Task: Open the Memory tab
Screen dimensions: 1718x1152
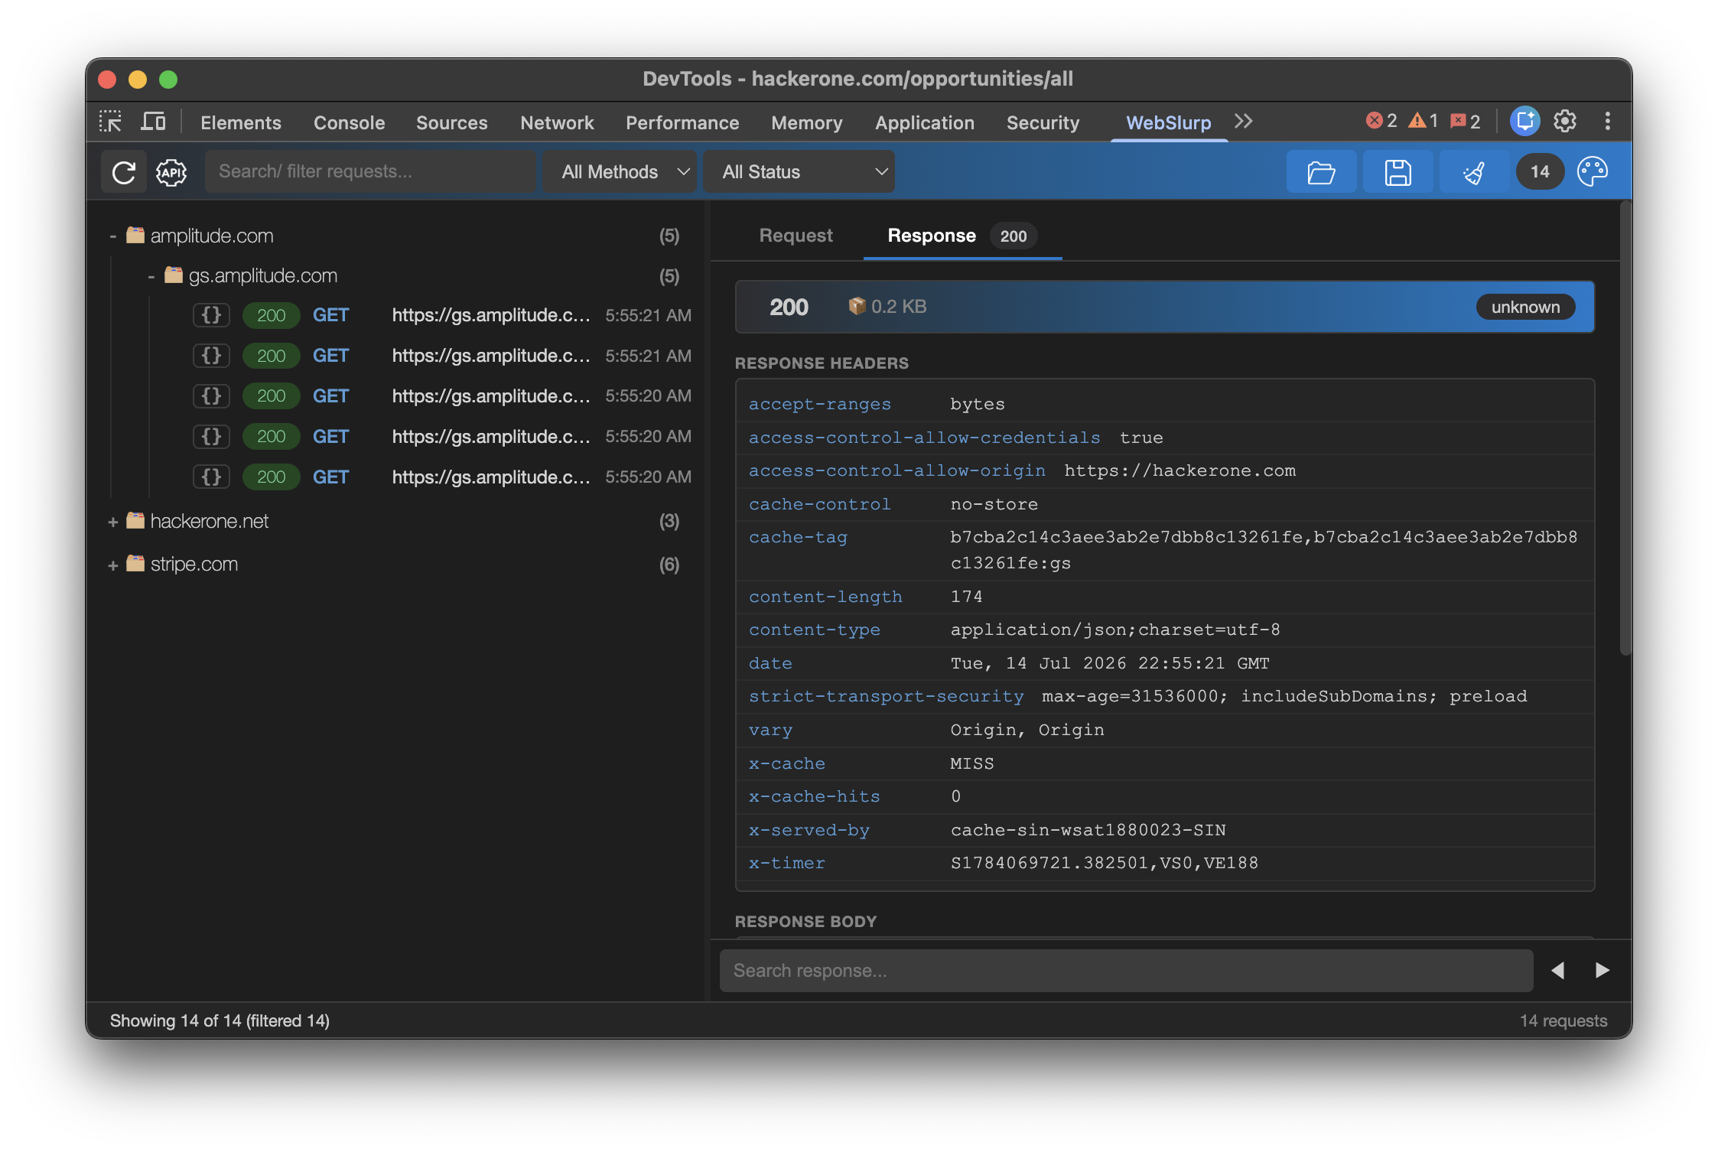Action: click(806, 122)
